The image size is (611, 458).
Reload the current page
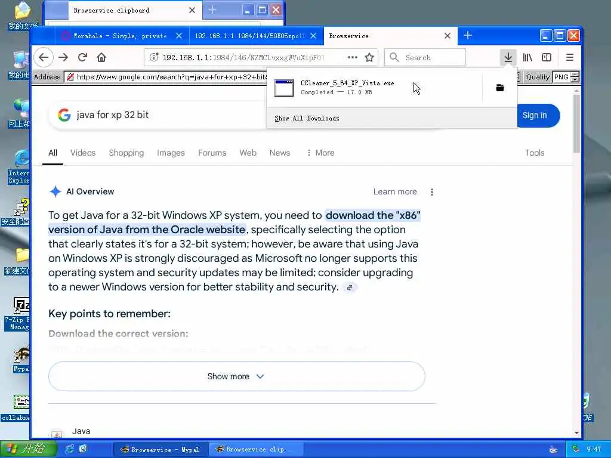pyautogui.click(x=82, y=58)
